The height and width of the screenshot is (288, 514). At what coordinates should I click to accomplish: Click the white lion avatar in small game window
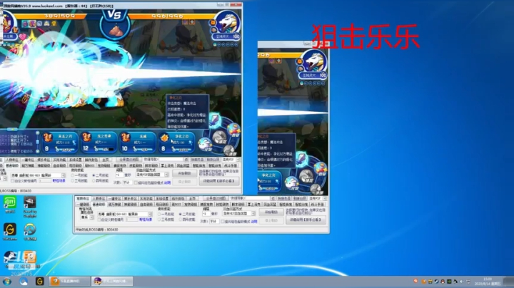(314, 61)
